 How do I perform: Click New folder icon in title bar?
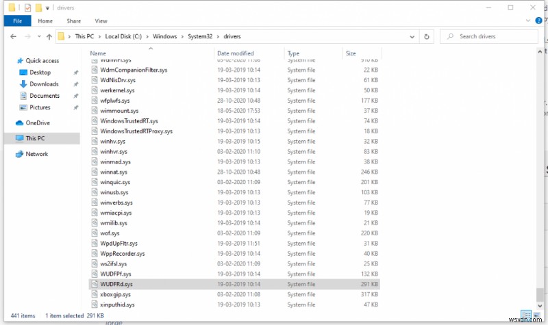[38, 8]
